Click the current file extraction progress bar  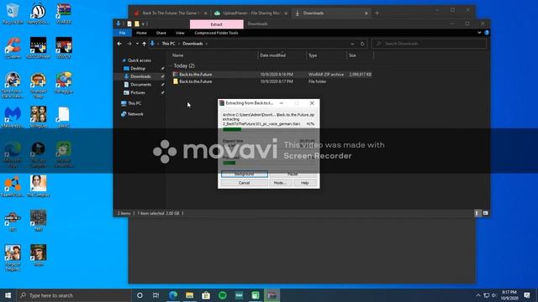pos(268,129)
